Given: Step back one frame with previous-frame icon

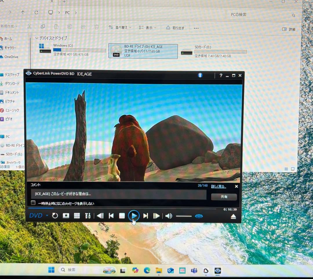Looking at the screenshot, I should click(x=100, y=216).
